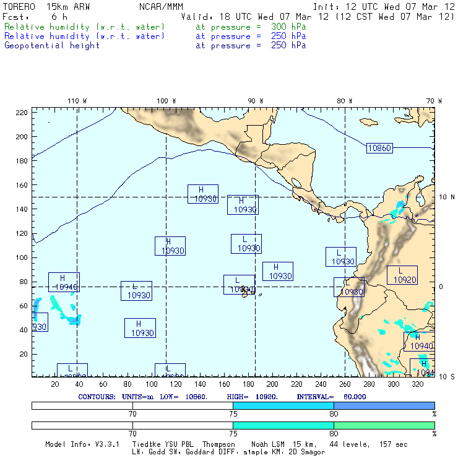
Task: Click the '100 W' longitude label
Action: (166, 101)
